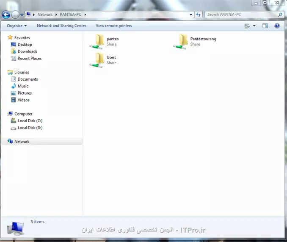Open Local Disk (D:)
The height and width of the screenshot is (242, 287).
tap(30, 128)
